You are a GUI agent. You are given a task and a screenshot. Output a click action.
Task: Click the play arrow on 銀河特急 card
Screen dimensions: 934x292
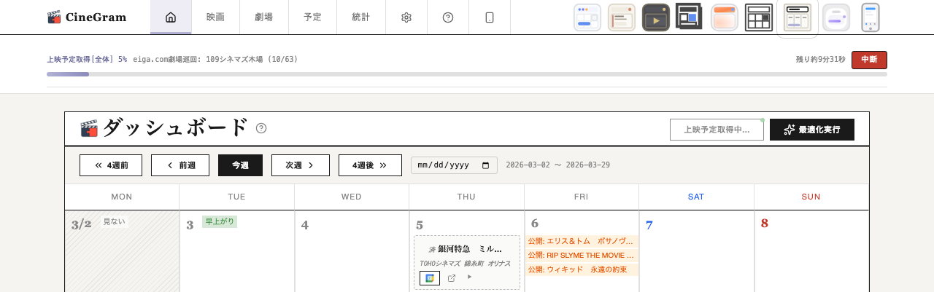tap(469, 277)
